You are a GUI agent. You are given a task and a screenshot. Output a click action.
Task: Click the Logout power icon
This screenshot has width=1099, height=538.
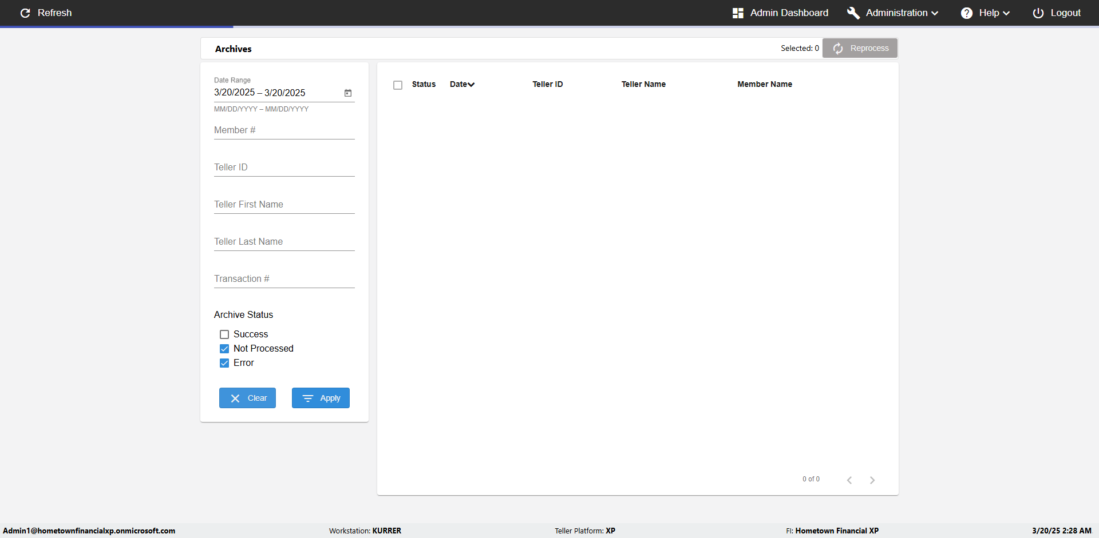1038,13
